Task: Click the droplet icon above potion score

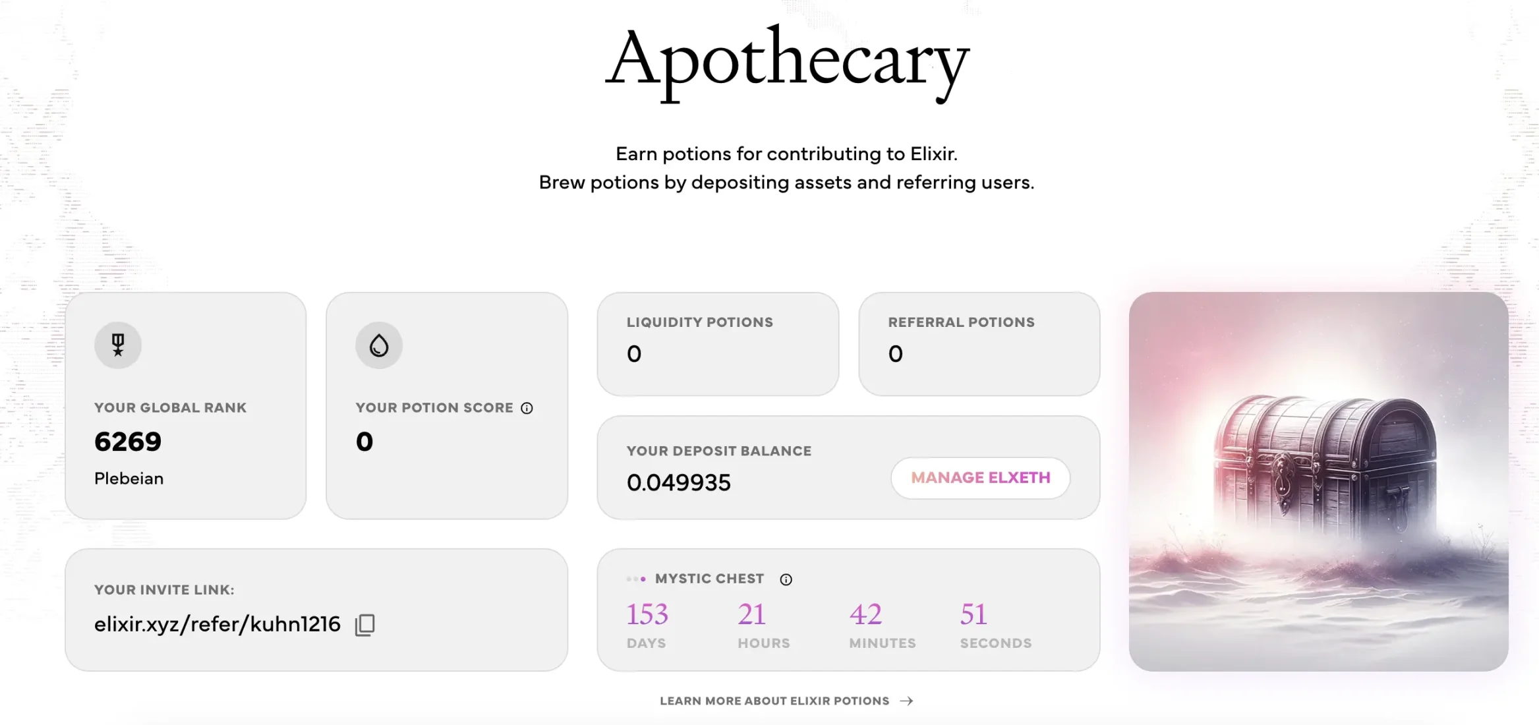Action: tap(379, 345)
